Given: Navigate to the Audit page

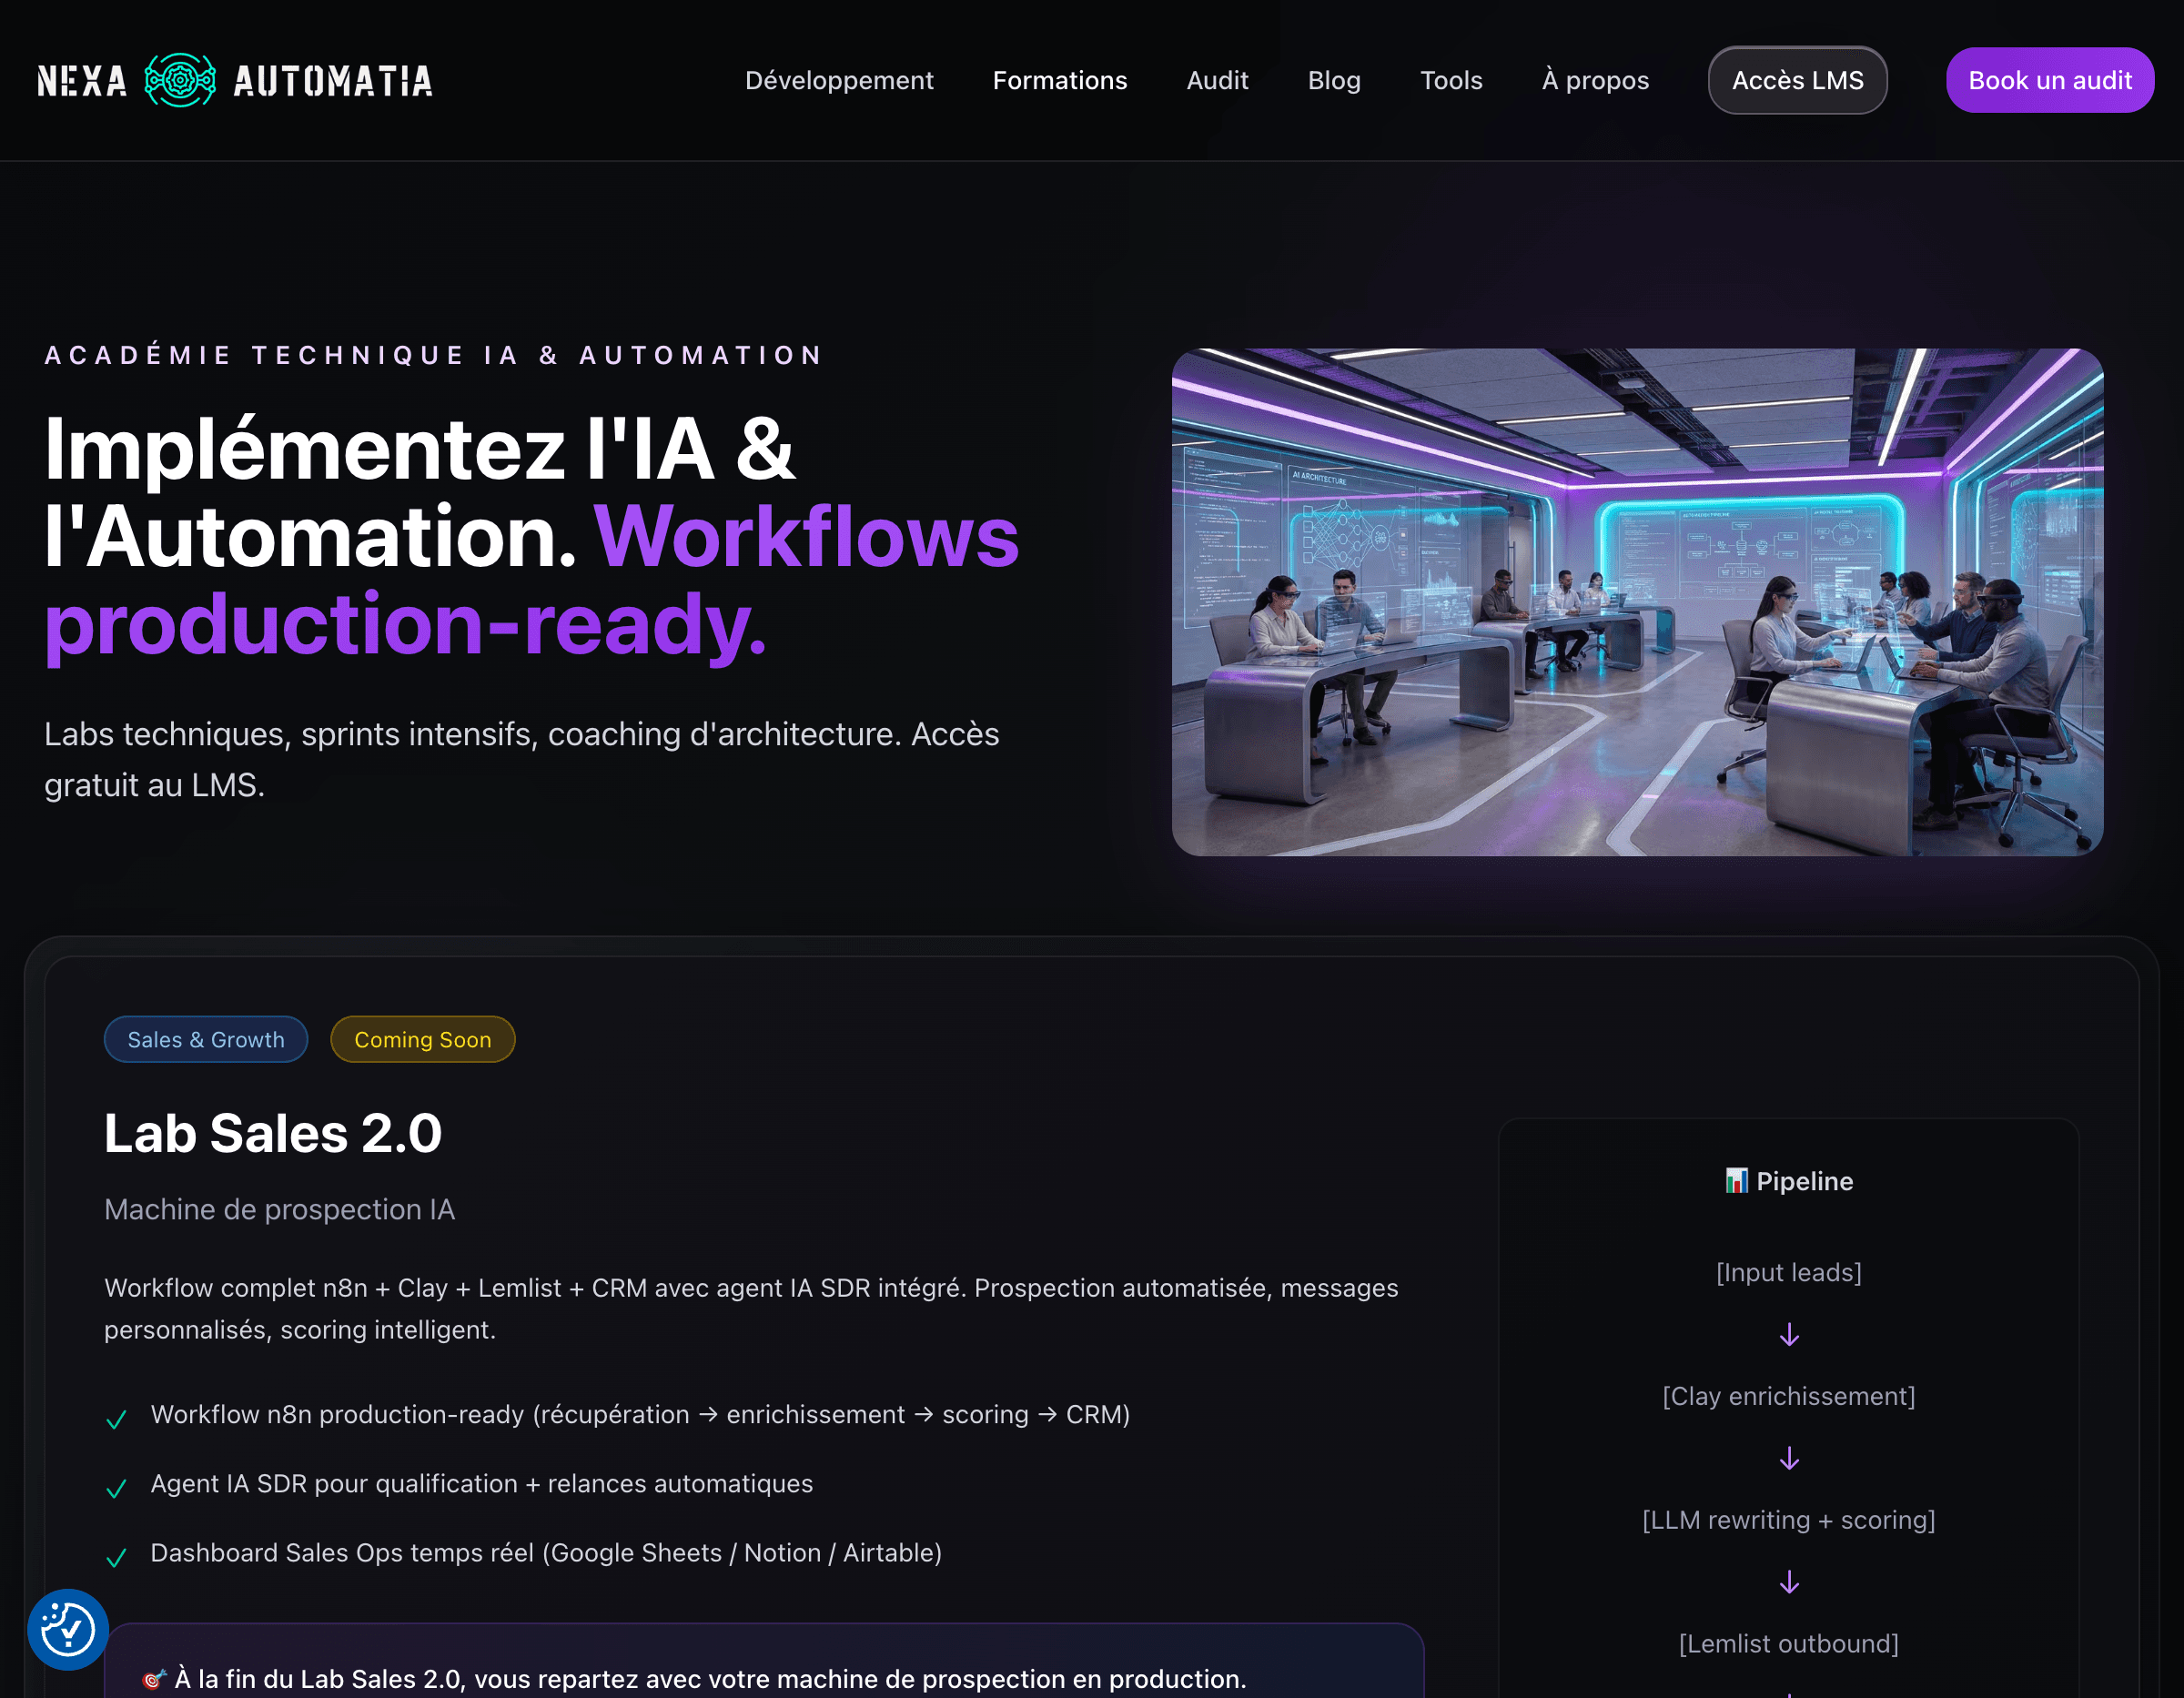Looking at the screenshot, I should tap(1218, 80).
